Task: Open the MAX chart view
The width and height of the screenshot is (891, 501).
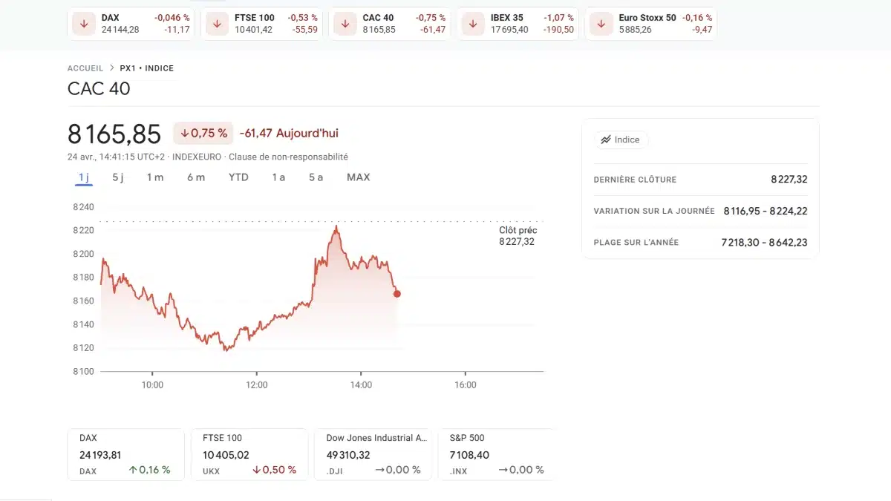Action: point(359,177)
